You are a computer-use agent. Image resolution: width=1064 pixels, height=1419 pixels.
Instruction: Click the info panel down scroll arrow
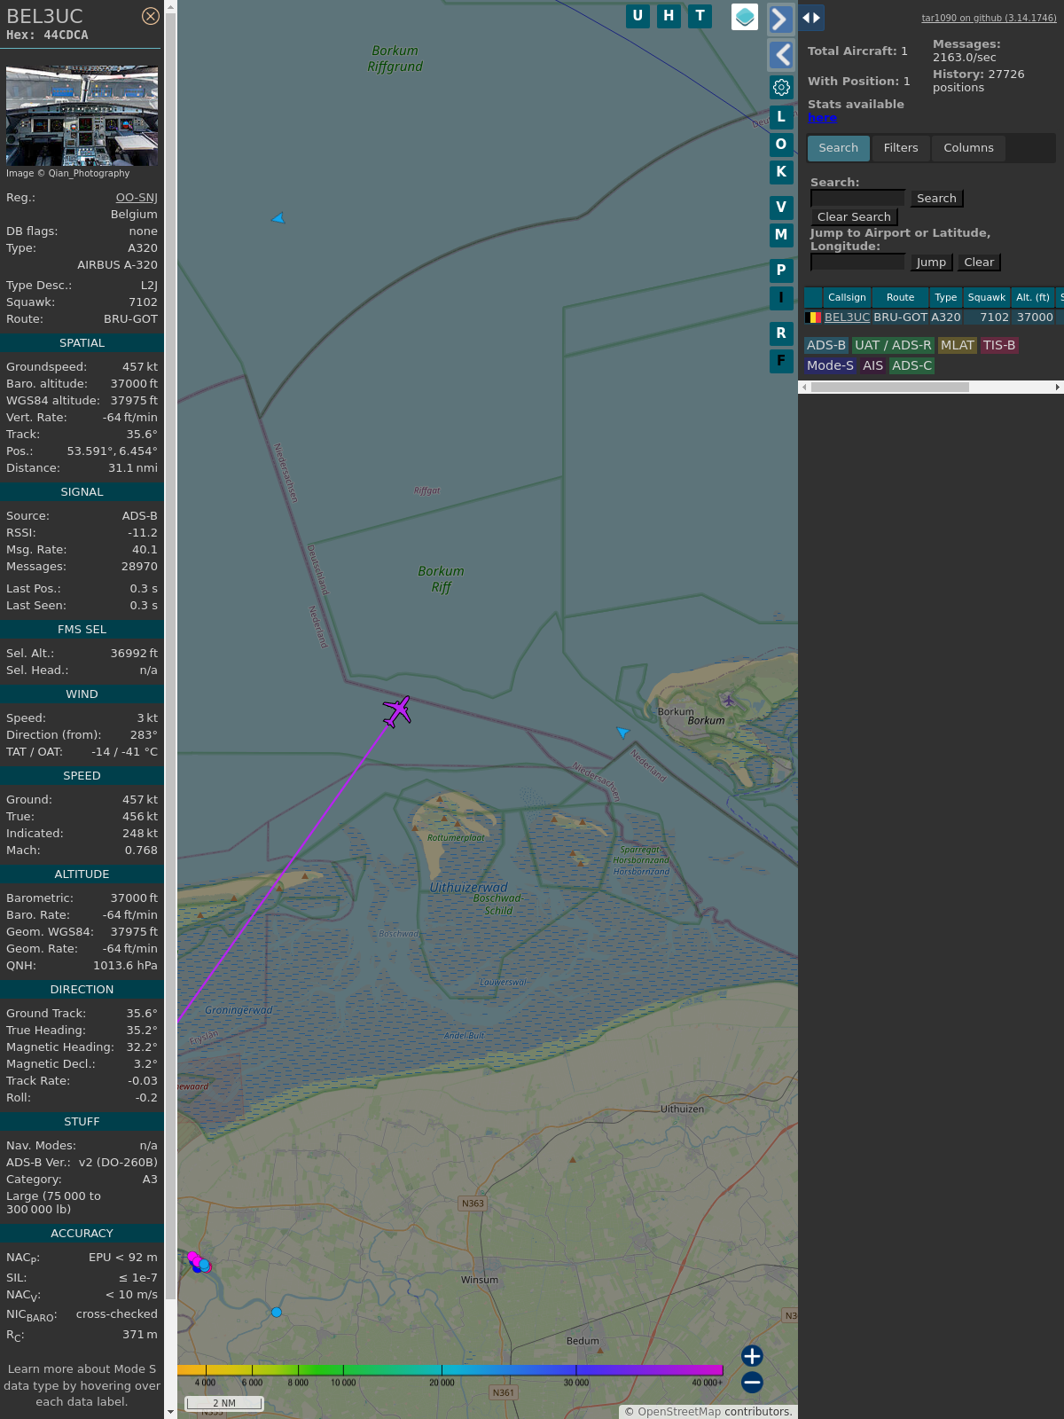coord(170,1411)
